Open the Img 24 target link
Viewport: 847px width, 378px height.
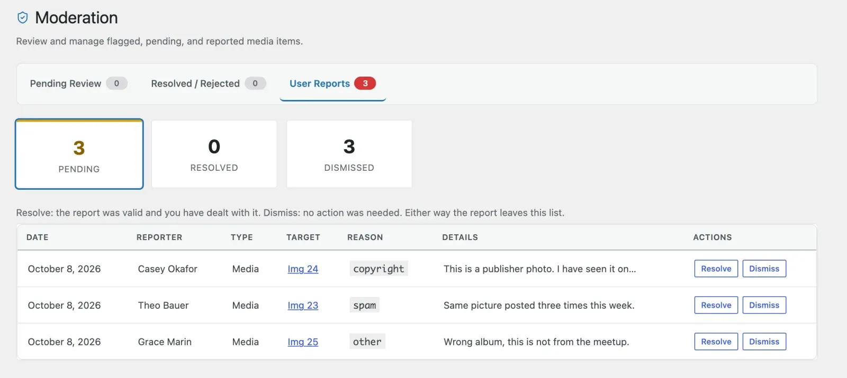[x=303, y=269]
